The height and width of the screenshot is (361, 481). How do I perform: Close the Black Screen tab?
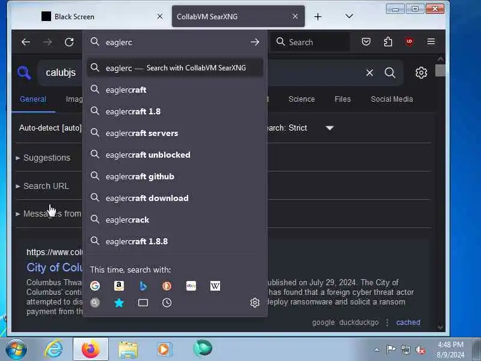[160, 16]
